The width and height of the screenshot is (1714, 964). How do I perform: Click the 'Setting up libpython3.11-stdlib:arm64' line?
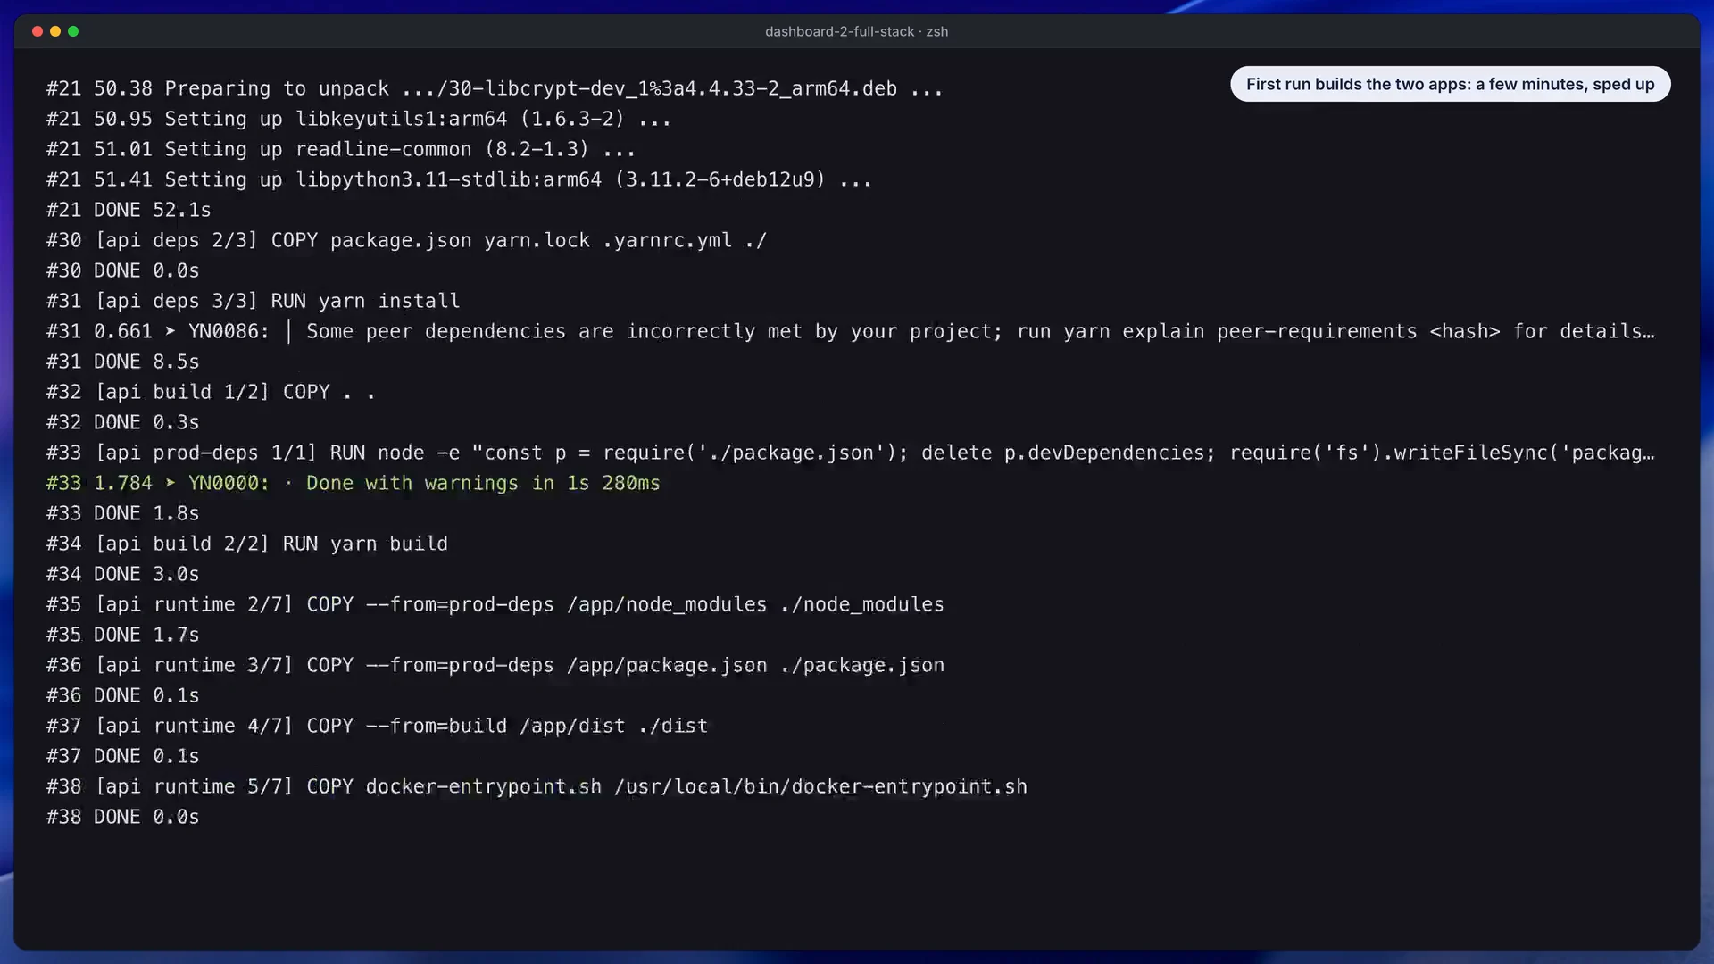459,179
